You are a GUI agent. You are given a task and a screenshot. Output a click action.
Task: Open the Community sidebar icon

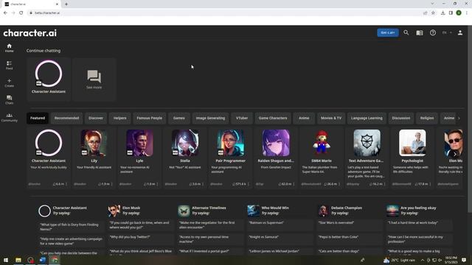pyautogui.click(x=9, y=117)
